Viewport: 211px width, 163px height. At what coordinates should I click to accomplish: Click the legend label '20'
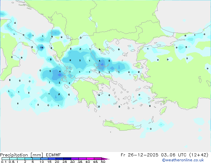tap(57, 162)
